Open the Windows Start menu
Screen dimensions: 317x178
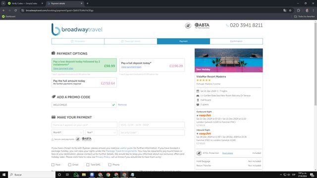[x=4, y=175]
